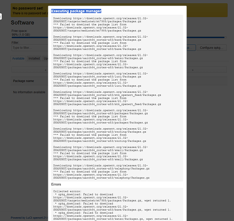Screen dimensions: 234x221
Task: Click the 'No information available' text
Action: [x=29, y=92]
